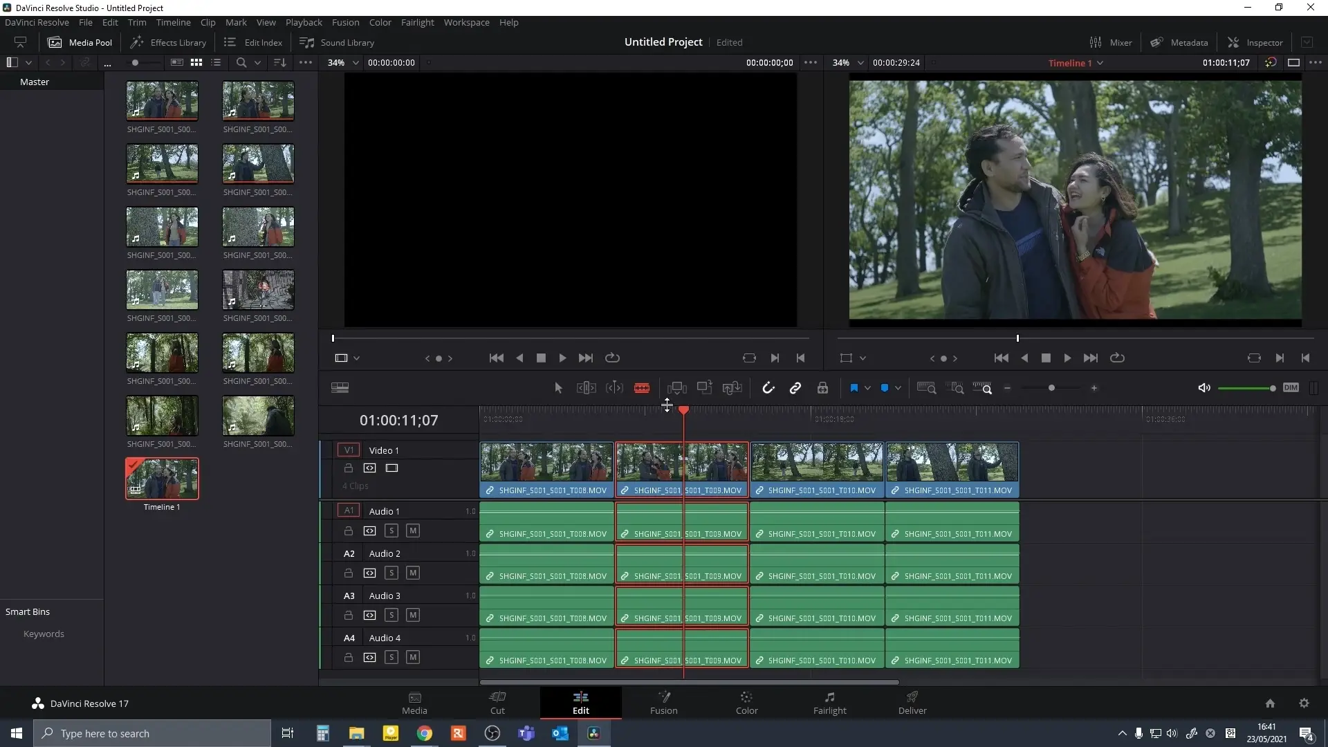This screenshot has width=1328, height=747.
Task: Toggle loop in timeline viewer
Action: pos(1117,358)
